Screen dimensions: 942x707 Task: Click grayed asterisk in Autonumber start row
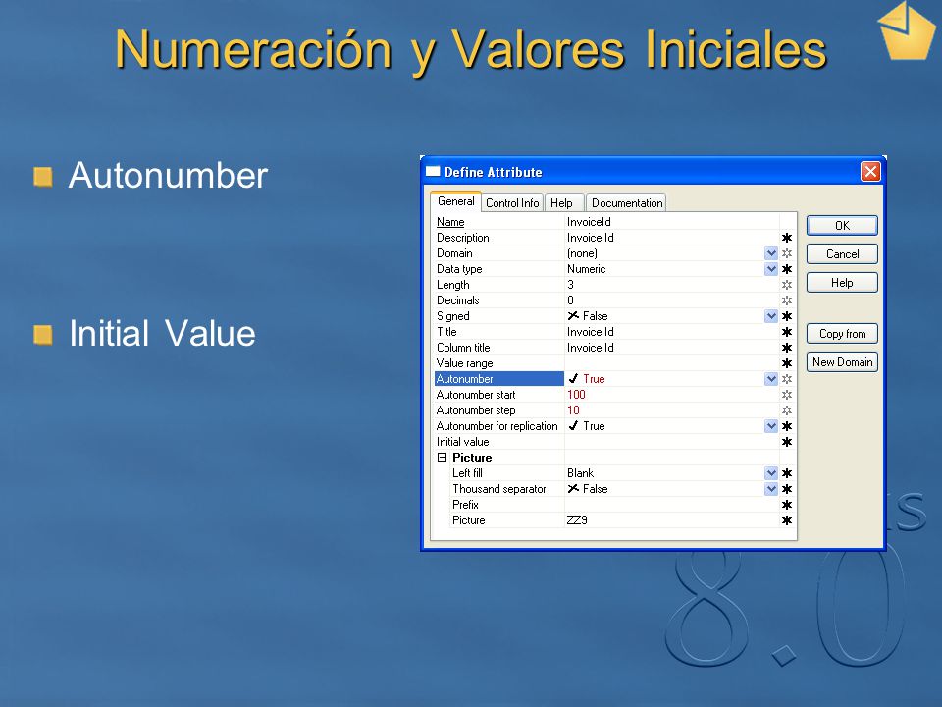coord(786,395)
